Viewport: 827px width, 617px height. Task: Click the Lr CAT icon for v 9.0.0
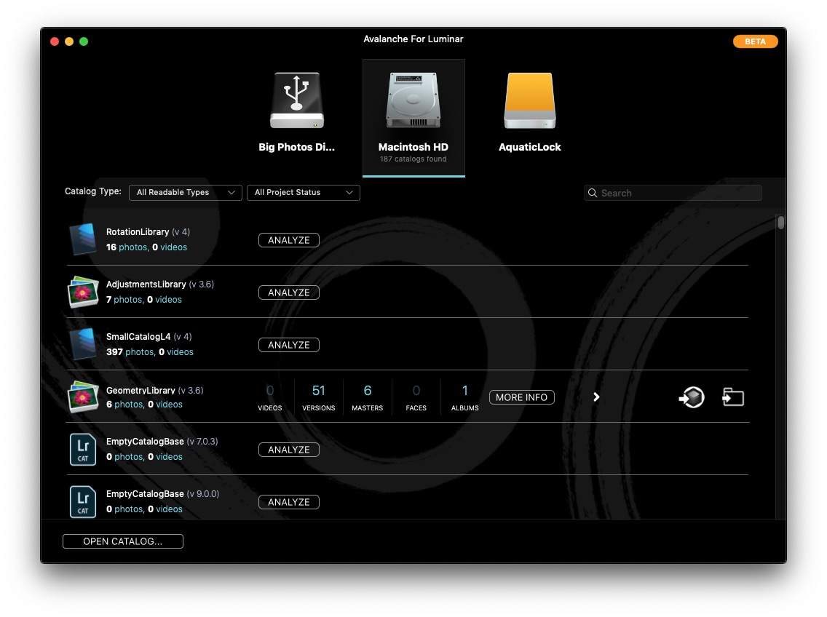click(x=83, y=501)
